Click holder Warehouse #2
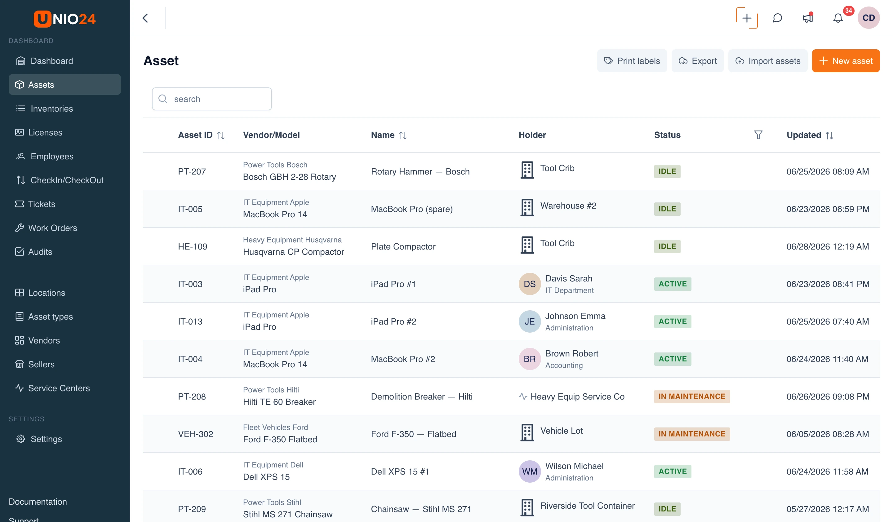This screenshot has height=522, width=893. click(x=568, y=206)
